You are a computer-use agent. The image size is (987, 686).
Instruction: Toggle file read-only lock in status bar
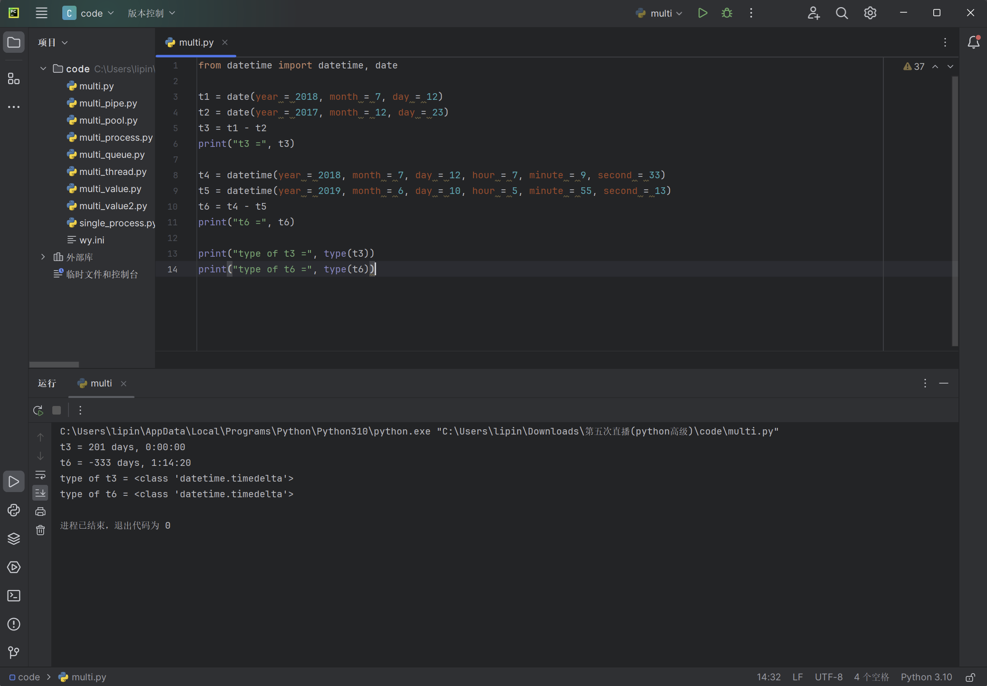[x=970, y=677]
